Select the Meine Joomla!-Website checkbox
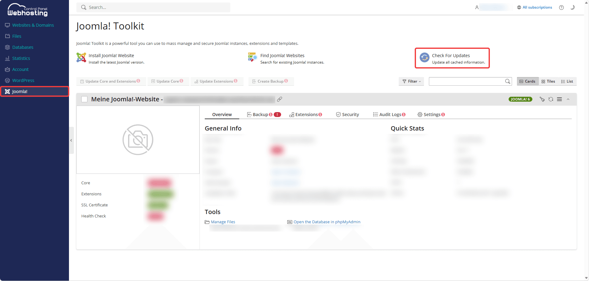Screen dimensions: 589x281 pyautogui.click(x=84, y=99)
